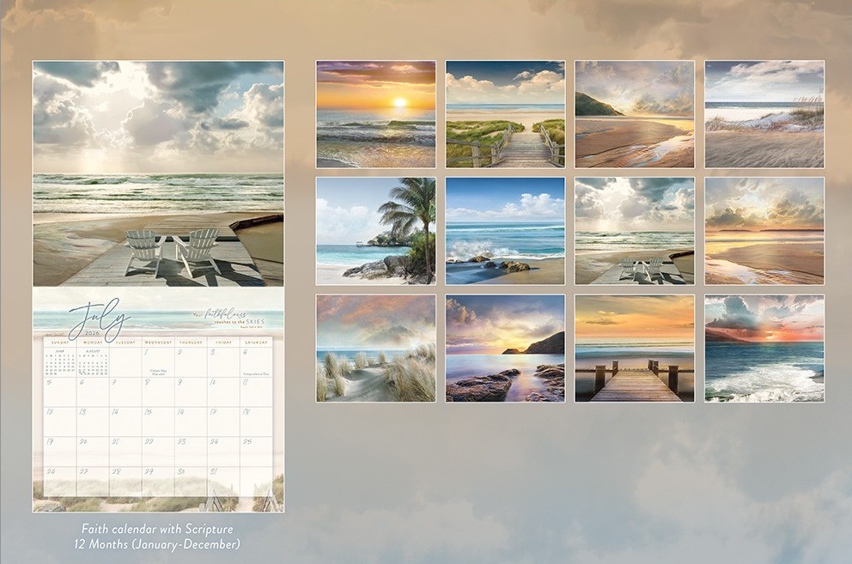Open the palm tree beach thumbnail
This screenshot has width=852, height=564.
coord(375,231)
